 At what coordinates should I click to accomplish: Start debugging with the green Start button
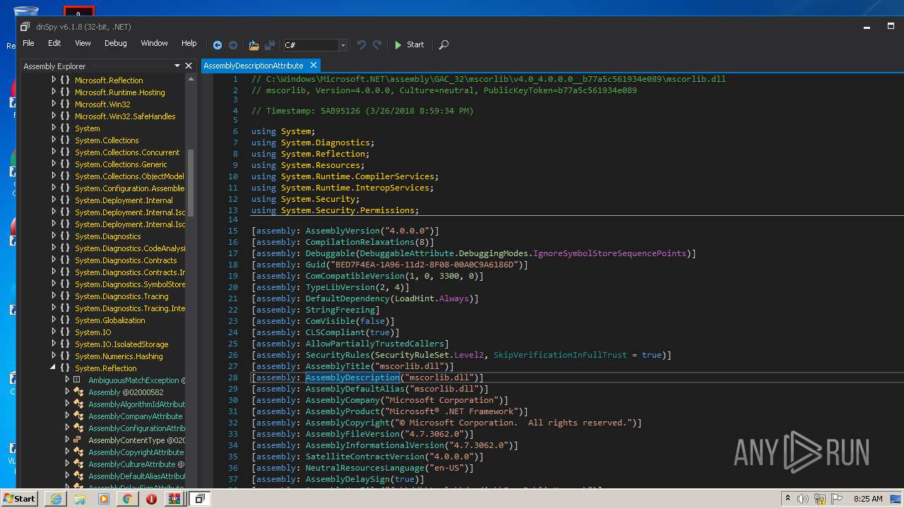click(x=409, y=44)
